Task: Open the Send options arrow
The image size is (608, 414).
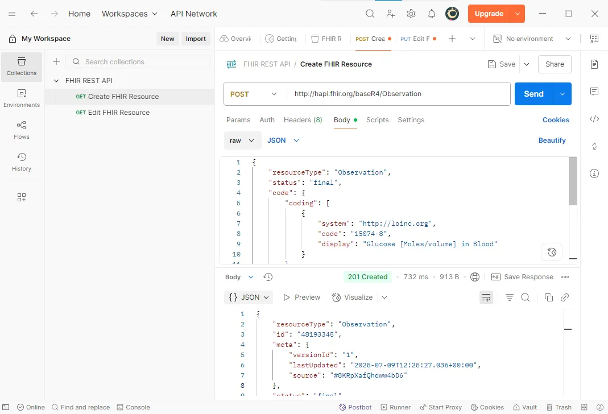Action: [562, 94]
